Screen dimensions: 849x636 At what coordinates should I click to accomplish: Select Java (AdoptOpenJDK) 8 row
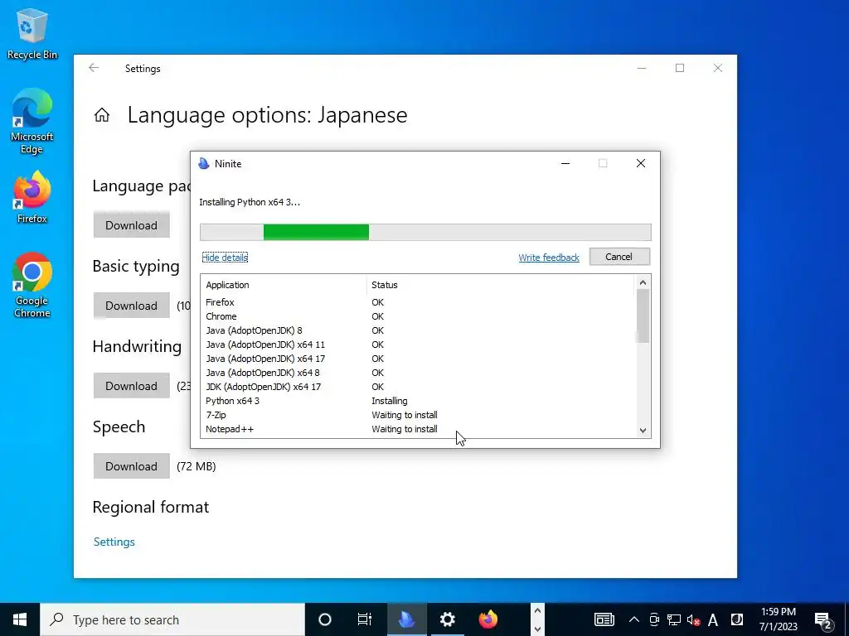tap(418, 330)
